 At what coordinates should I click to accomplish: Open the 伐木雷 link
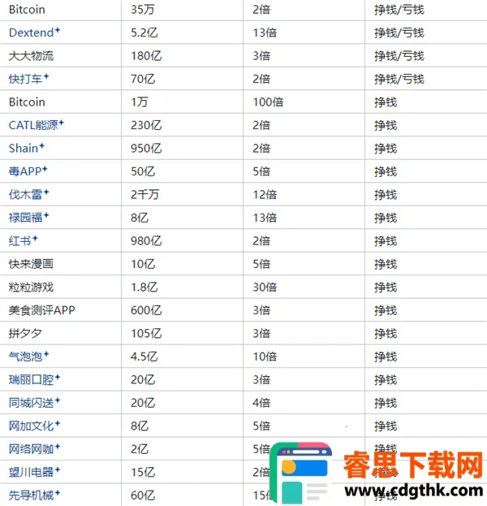pos(28,194)
